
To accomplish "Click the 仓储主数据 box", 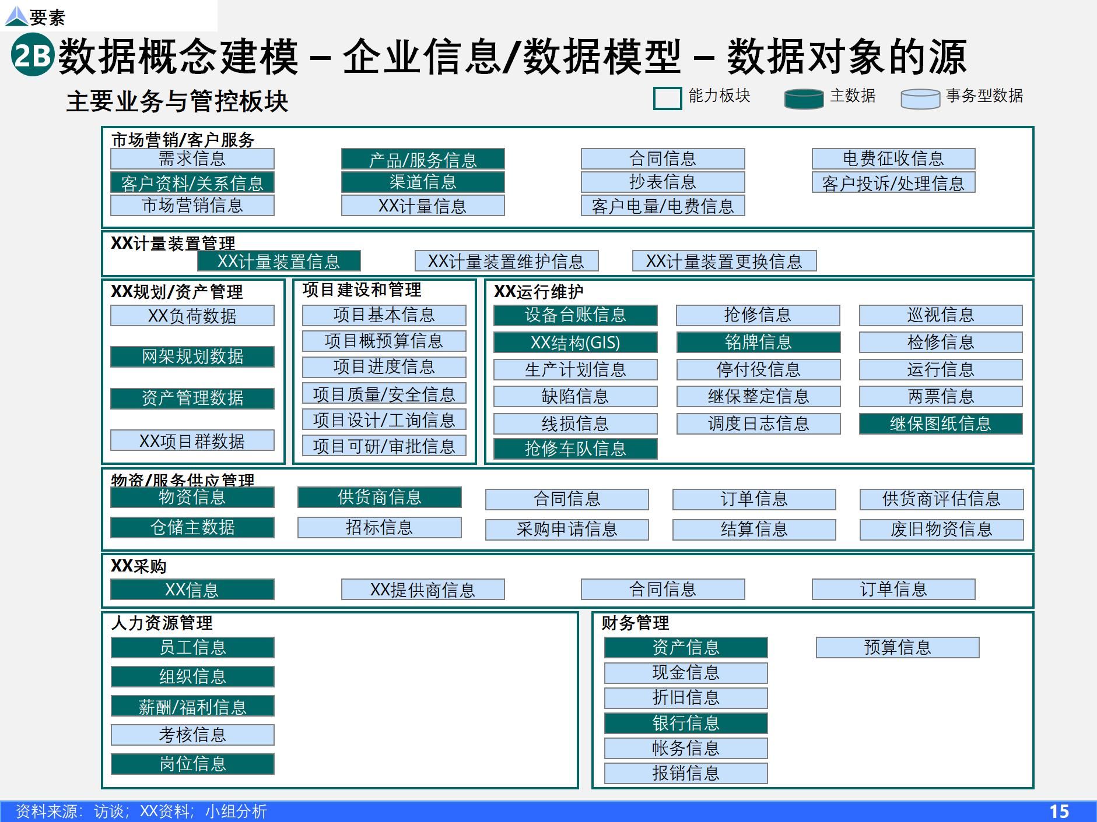I will 192,527.
